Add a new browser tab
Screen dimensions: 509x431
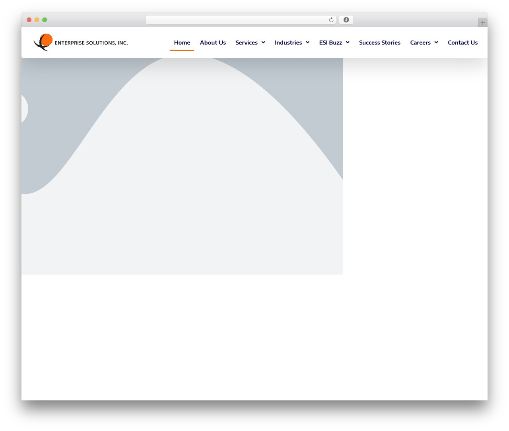[x=482, y=23]
